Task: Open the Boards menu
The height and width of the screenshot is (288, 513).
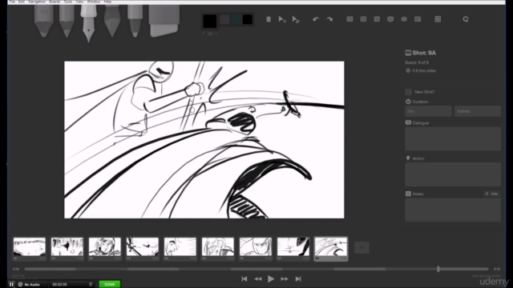Action: pos(55,2)
